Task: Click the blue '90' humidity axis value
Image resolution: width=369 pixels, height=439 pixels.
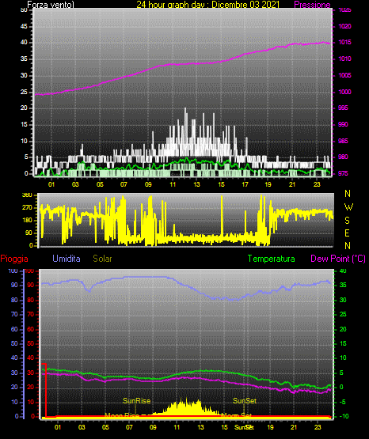Action: coord(14,285)
